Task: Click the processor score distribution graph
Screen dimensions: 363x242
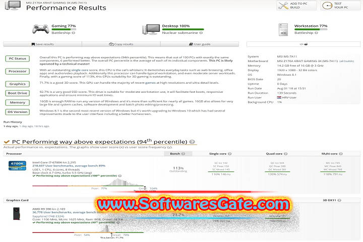Action: point(88,183)
